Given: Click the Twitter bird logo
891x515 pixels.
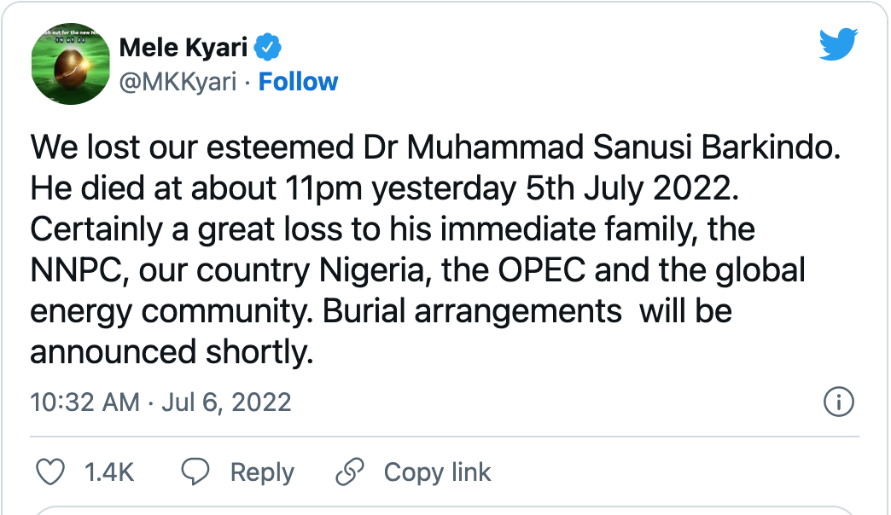Looking at the screenshot, I should tap(838, 44).
